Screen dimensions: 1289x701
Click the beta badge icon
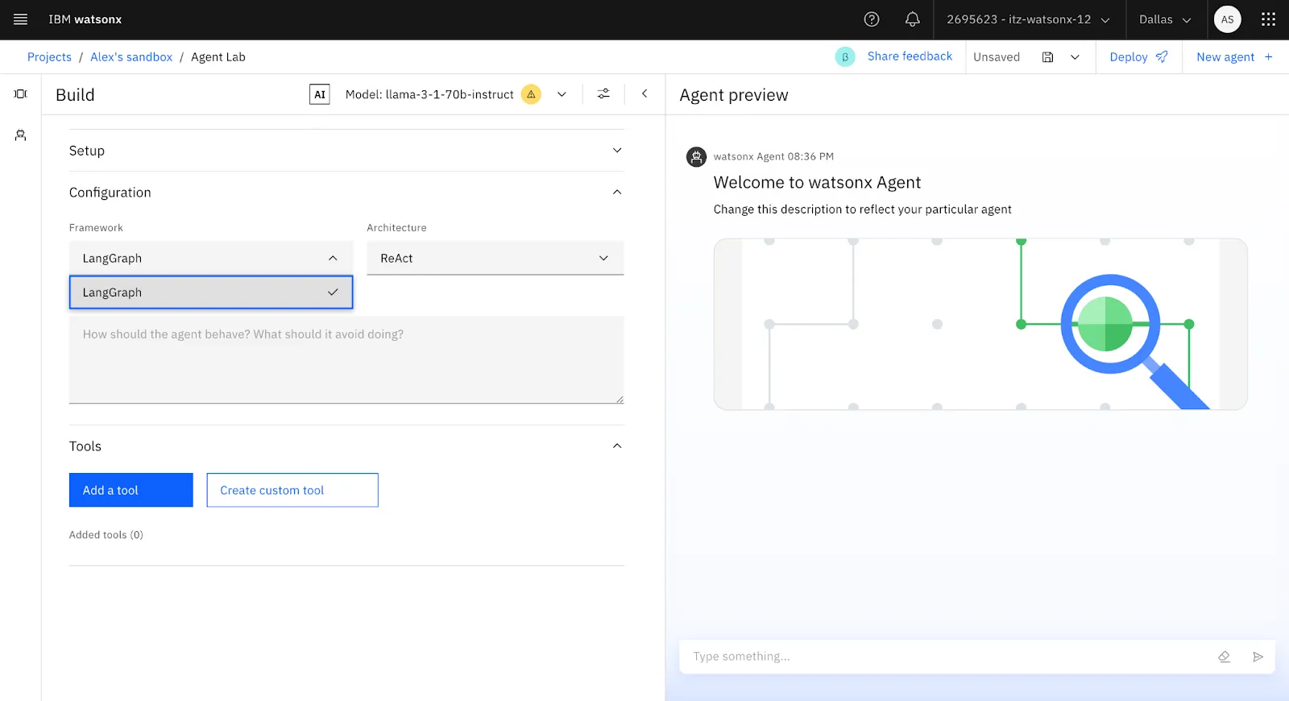(x=844, y=57)
